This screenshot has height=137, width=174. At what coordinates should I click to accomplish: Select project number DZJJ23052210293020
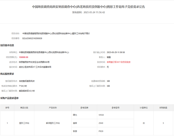[32, 38]
